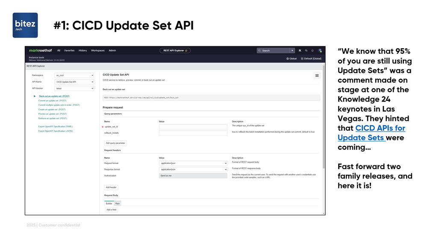This screenshot has height=240, width=427.
Task: Click the Send as me authorization button
Action: pos(193,176)
